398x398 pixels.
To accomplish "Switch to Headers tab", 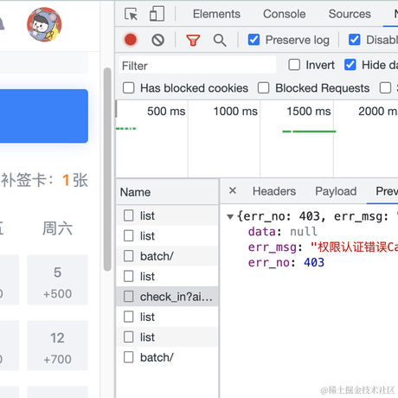I will tap(274, 191).
